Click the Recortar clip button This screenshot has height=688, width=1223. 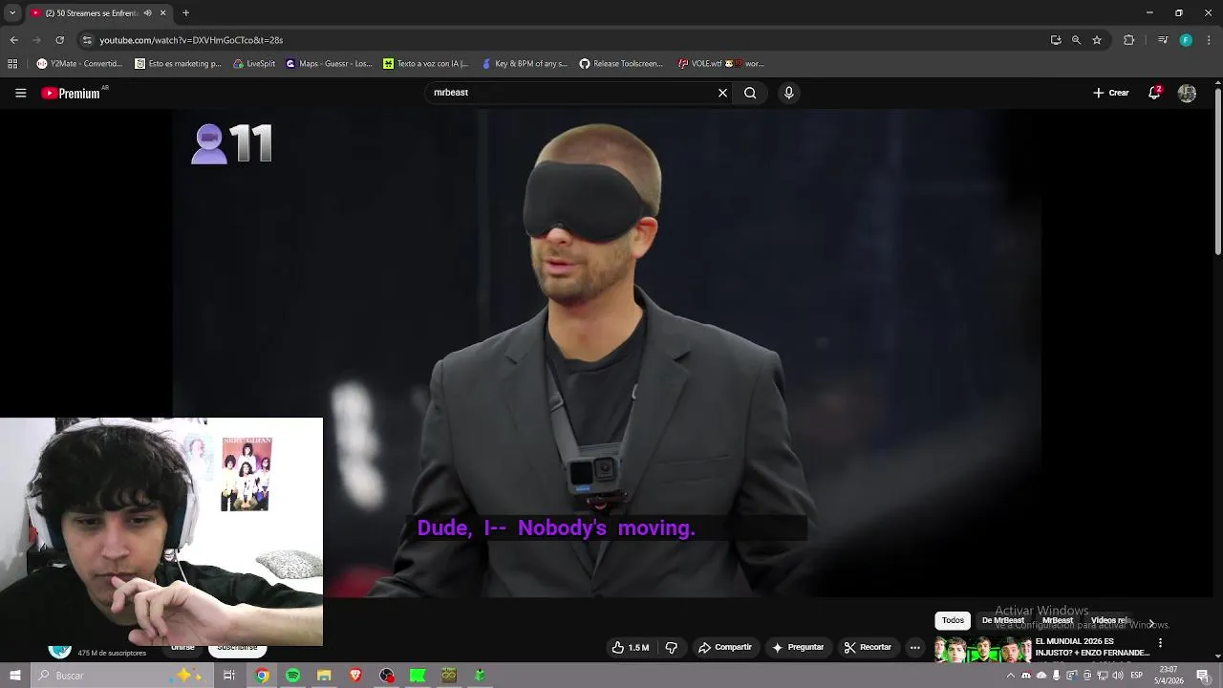[x=868, y=647]
